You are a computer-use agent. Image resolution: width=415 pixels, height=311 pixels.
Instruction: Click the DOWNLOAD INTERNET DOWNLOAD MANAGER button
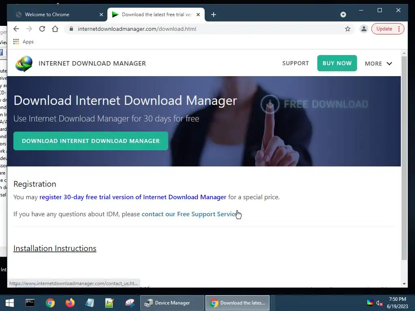tap(91, 141)
